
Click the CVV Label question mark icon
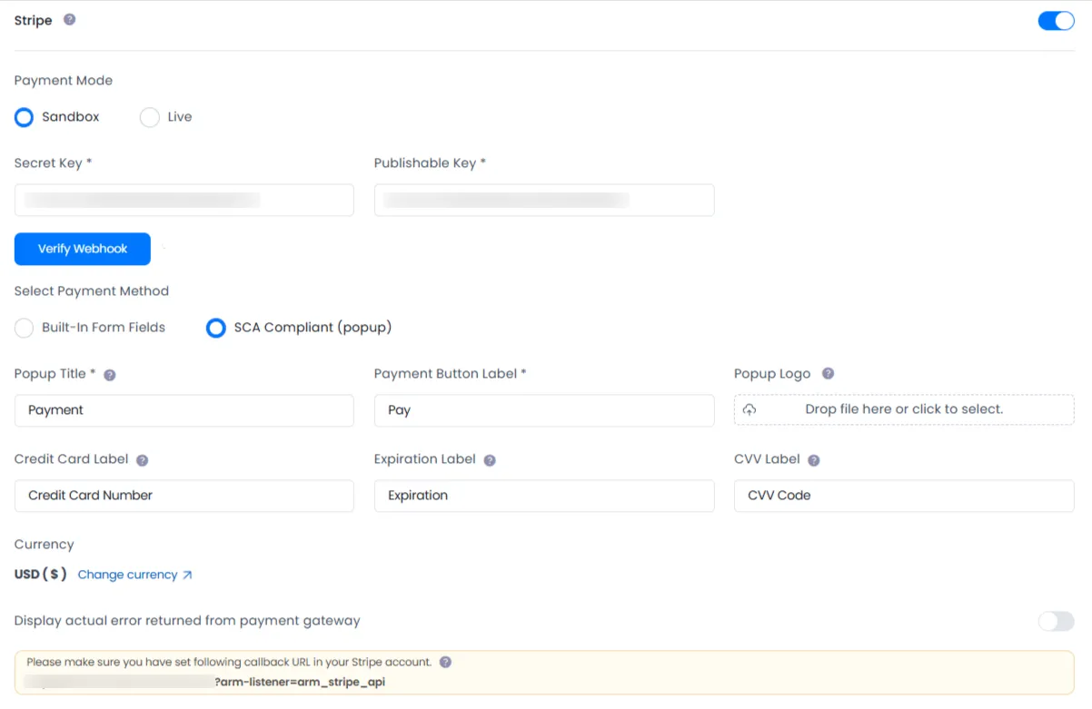tap(813, 460)
